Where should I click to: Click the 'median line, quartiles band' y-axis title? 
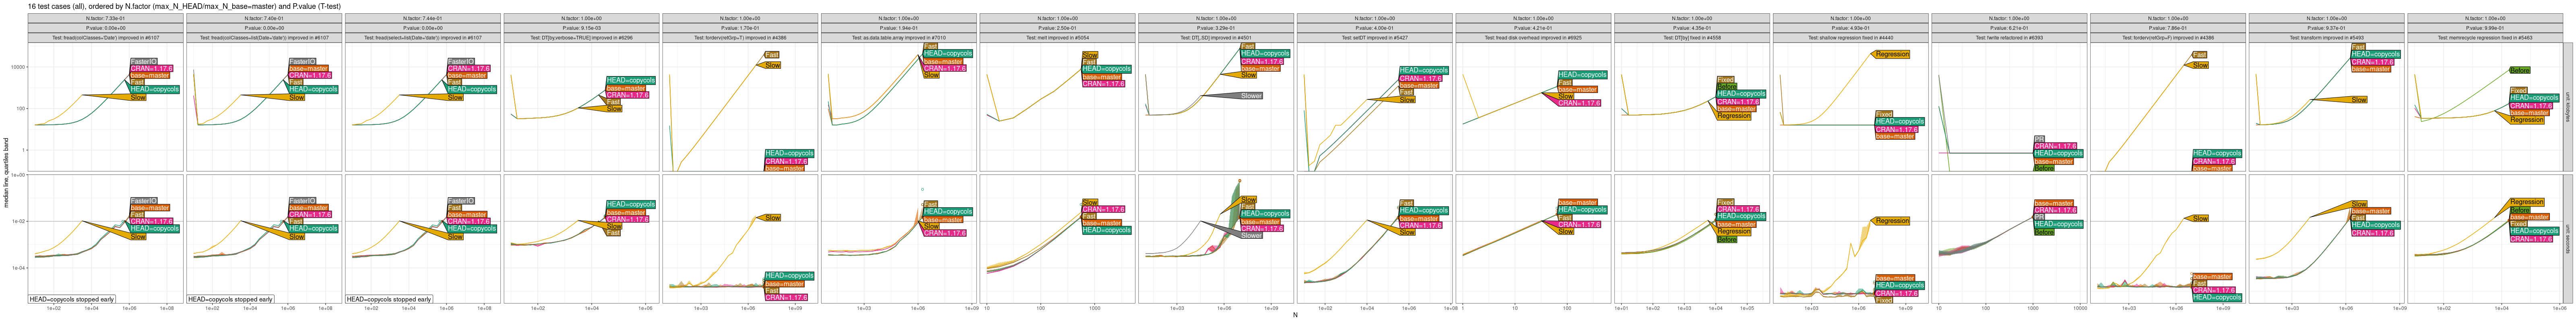[6, 172]
